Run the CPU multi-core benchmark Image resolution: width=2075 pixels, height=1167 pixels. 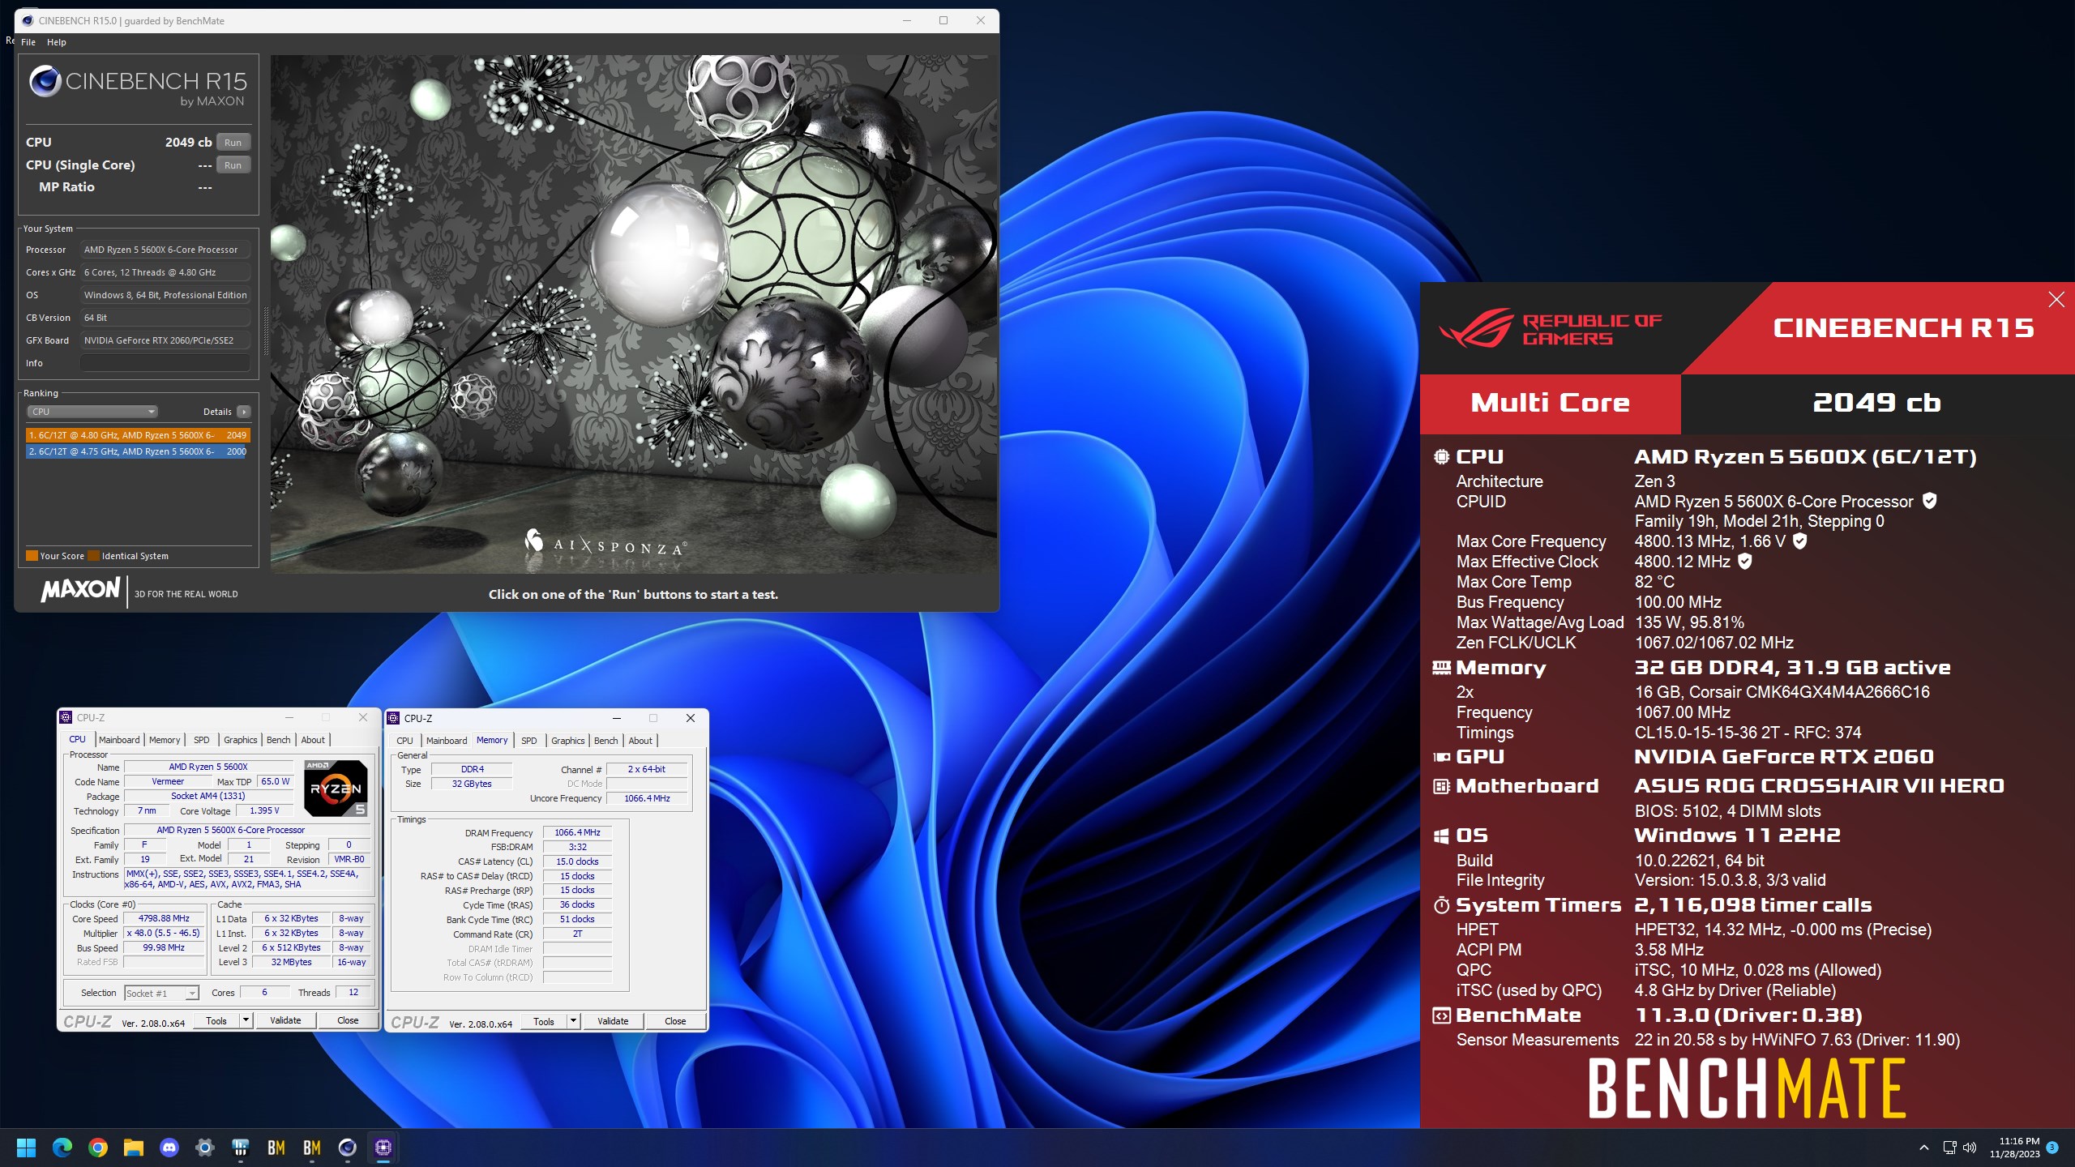[233, 142]
